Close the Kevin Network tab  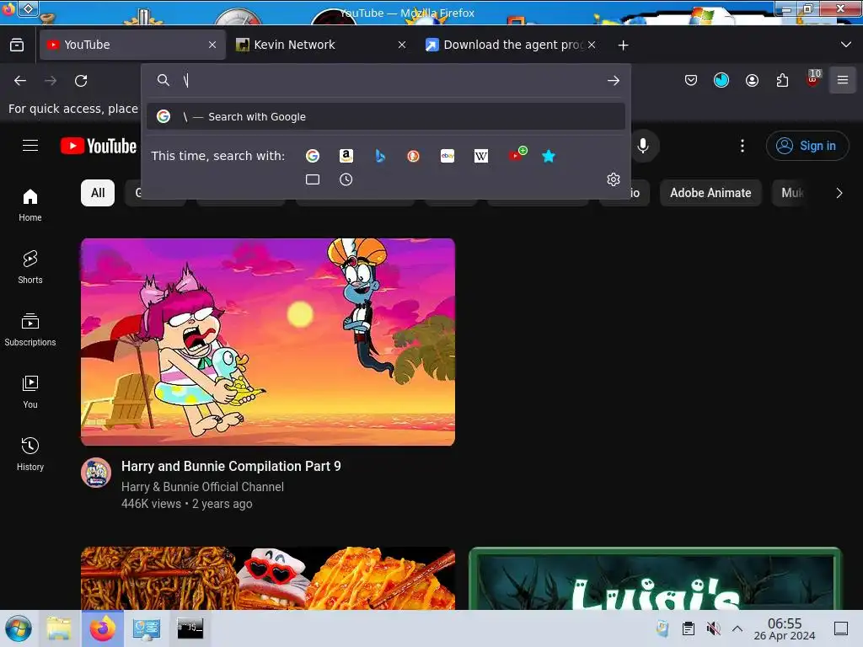point(402,45)
